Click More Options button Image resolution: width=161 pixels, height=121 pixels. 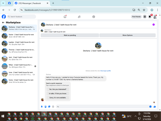pos(128,35)
